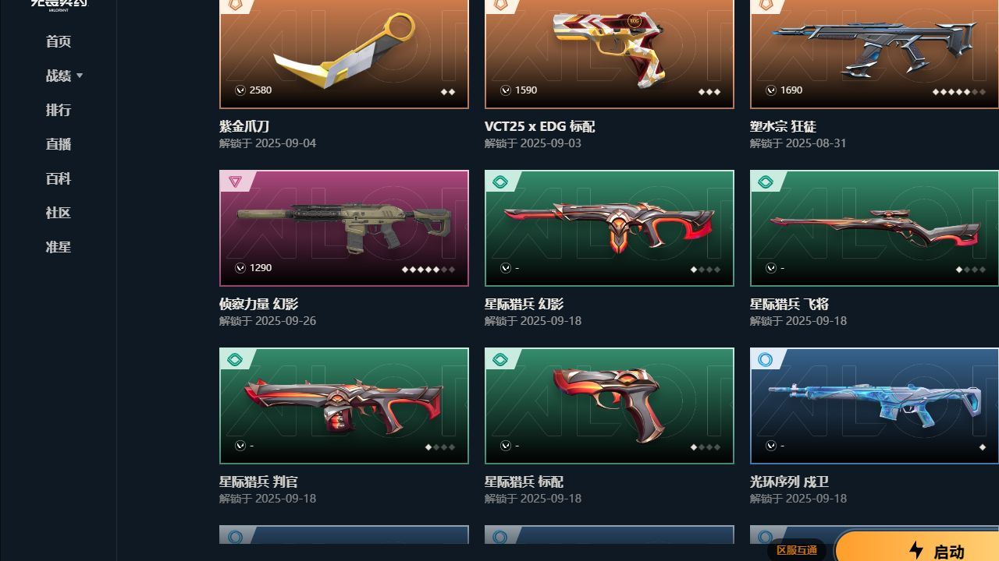
Task: Click the 启动 launch button
Action: point(918,548)
